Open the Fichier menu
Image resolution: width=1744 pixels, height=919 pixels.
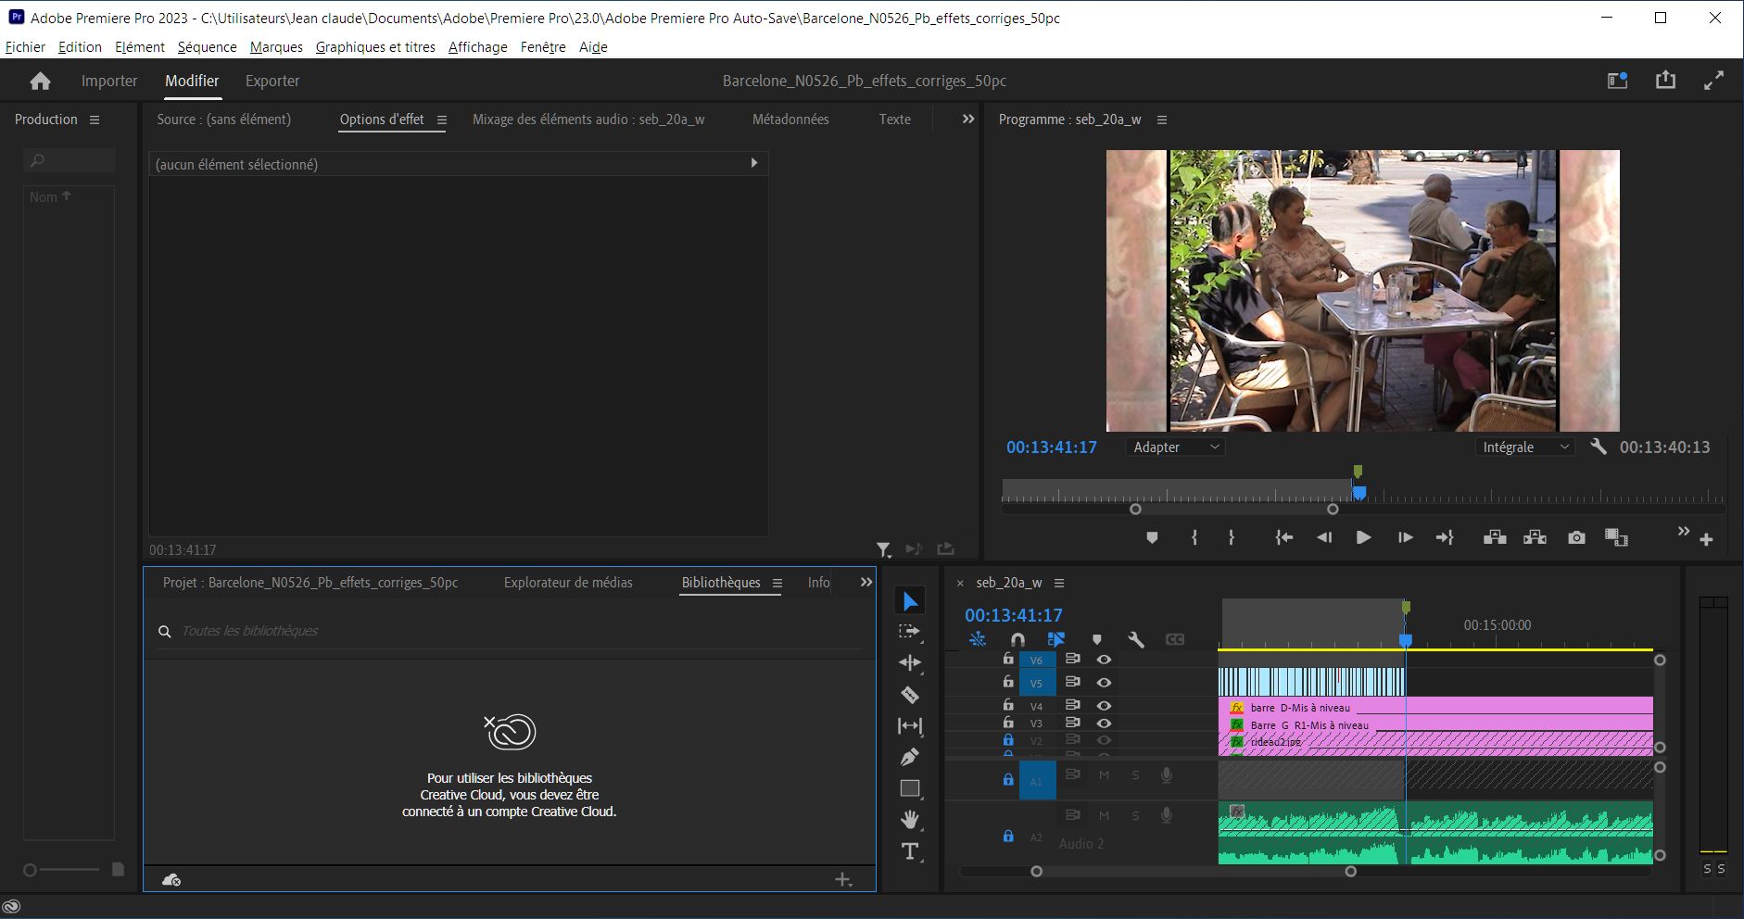pos(25,47)
